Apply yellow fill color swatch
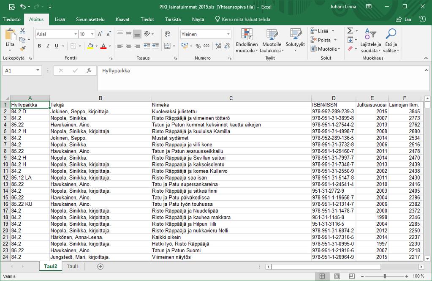 [90, 46]
